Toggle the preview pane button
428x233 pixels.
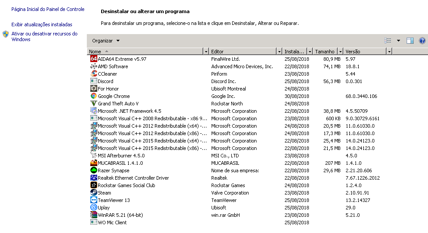410,41
